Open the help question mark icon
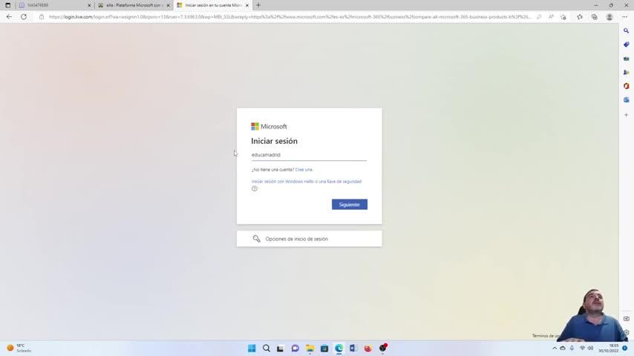This screenshot has height=356, width=634. tap(255, 188)
